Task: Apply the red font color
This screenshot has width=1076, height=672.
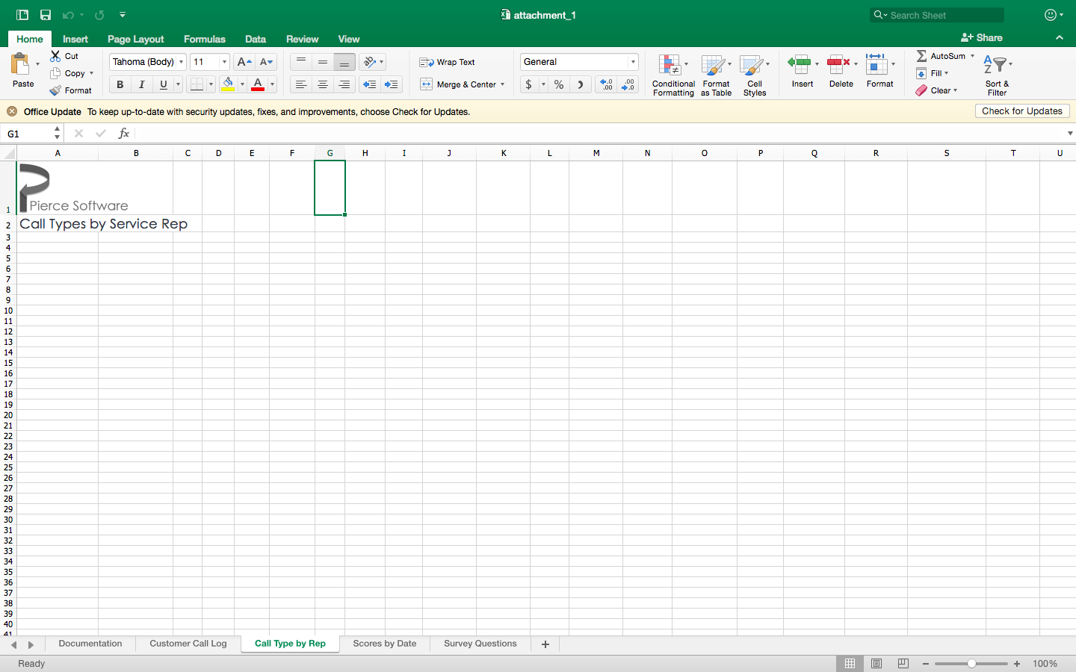Action: [258, 84]
